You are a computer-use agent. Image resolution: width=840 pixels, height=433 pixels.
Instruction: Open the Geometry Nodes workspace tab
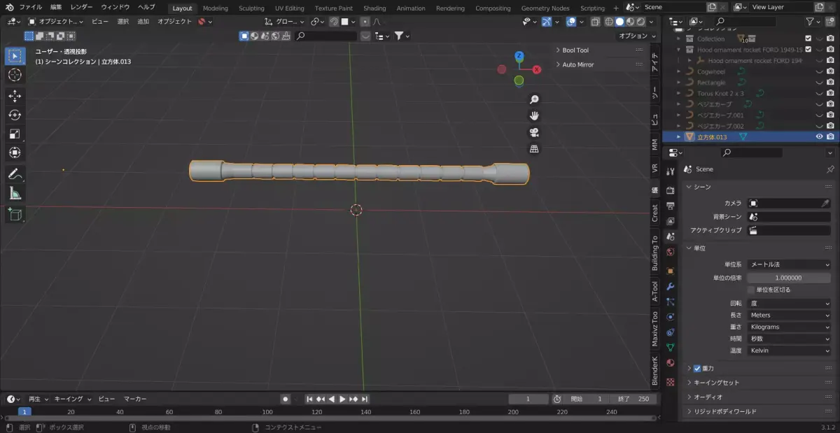pyautogui.click(x=545, y=8)
